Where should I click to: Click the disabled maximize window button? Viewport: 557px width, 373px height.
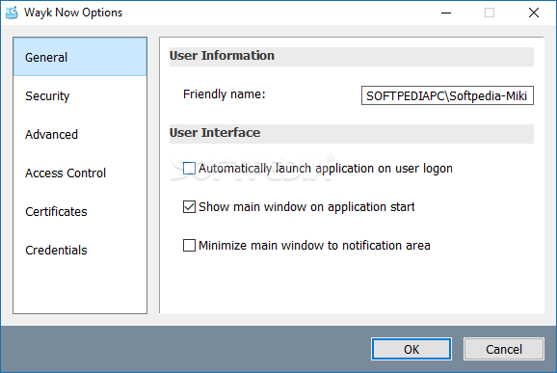pyautogui.click(x=490, y=13)
